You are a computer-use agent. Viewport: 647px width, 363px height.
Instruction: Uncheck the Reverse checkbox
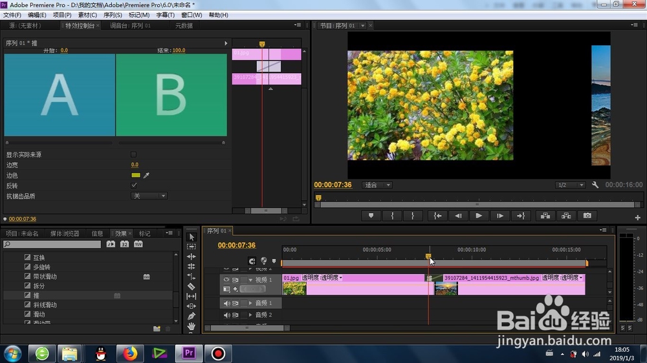[134, 185]
